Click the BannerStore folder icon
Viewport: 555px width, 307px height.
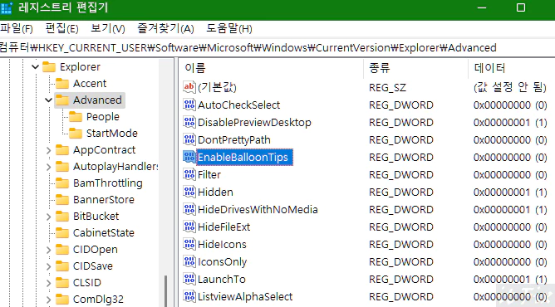(62, 200)
